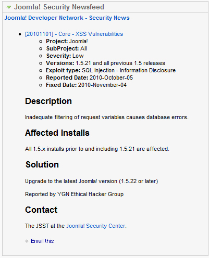209x258 pixels.
Task: Click the Contact heading
Action: click(41, 210)
